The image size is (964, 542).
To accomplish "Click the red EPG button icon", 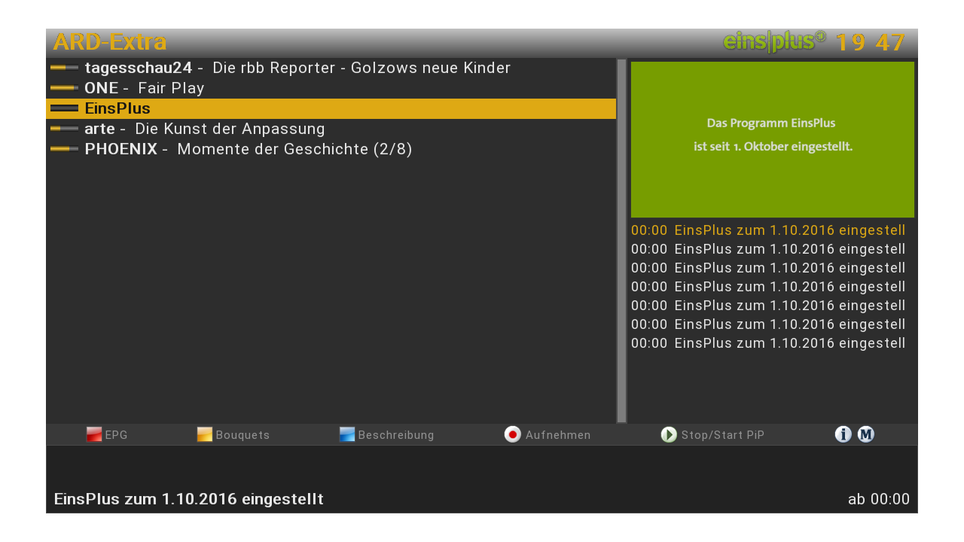I will tap(94, 434).
